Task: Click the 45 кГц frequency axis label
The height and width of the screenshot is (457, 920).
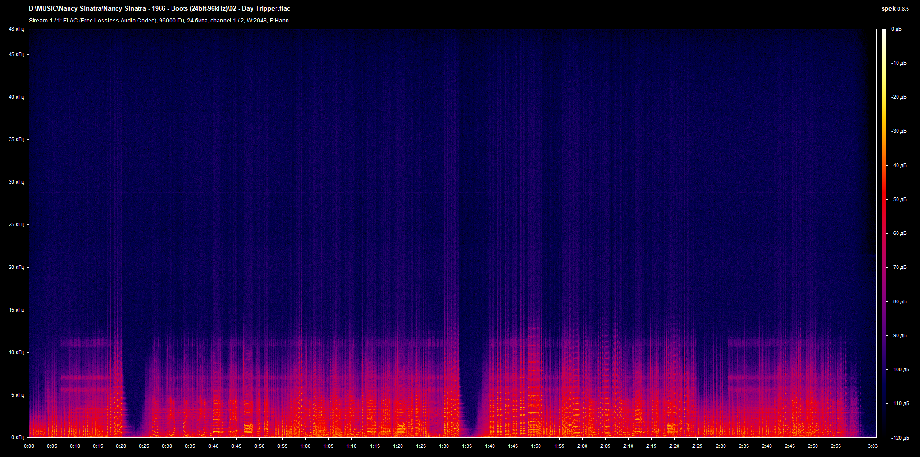Action: click(x=16, y=55)
